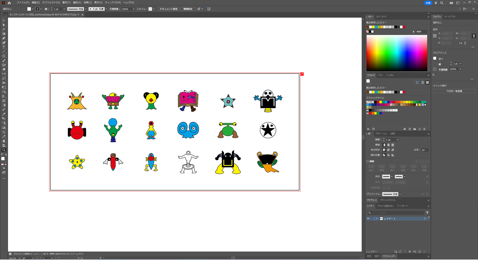Switch to the アートボード tab
The height and width of the screenshot is (260, 478).
402,206
